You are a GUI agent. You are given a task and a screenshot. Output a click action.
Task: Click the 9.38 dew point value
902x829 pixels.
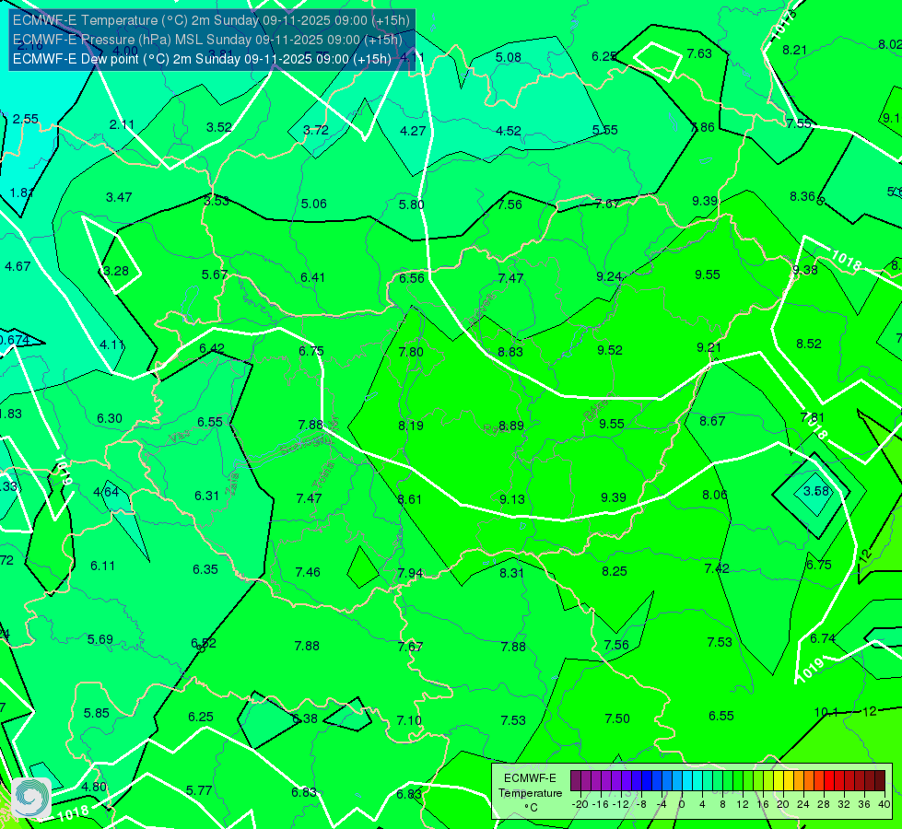click(804, 271)
